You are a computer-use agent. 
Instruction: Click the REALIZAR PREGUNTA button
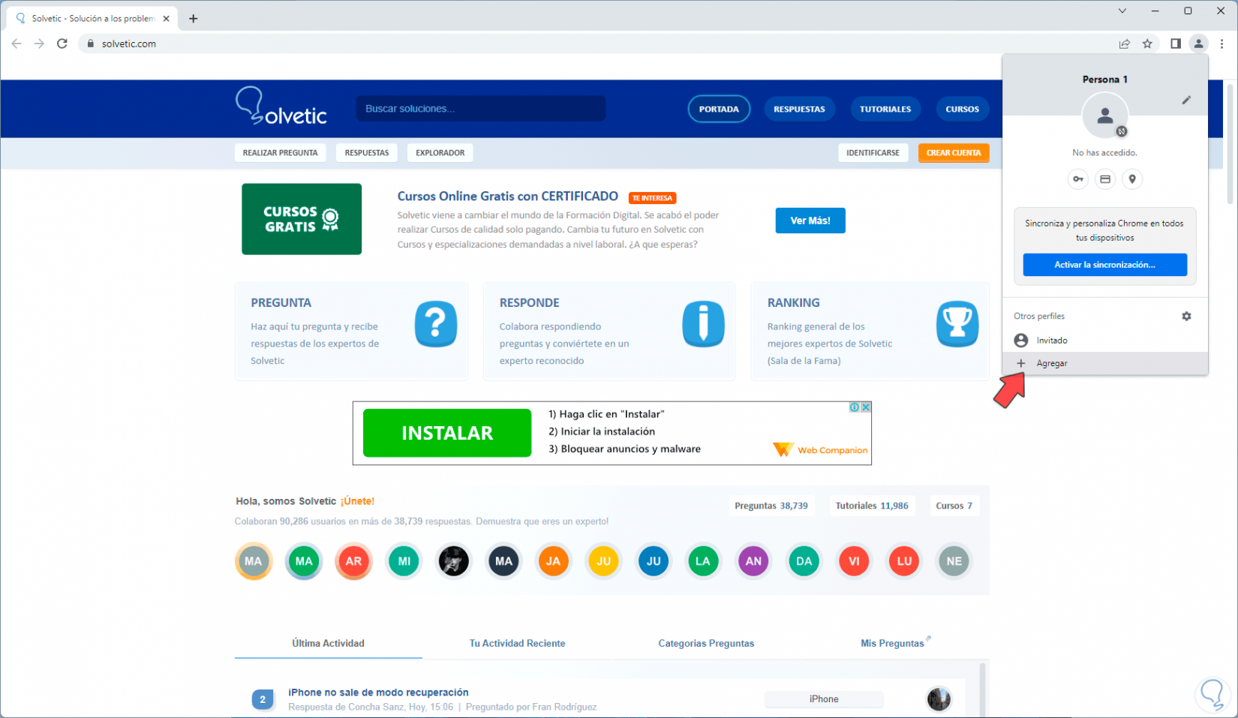[280, 153]
